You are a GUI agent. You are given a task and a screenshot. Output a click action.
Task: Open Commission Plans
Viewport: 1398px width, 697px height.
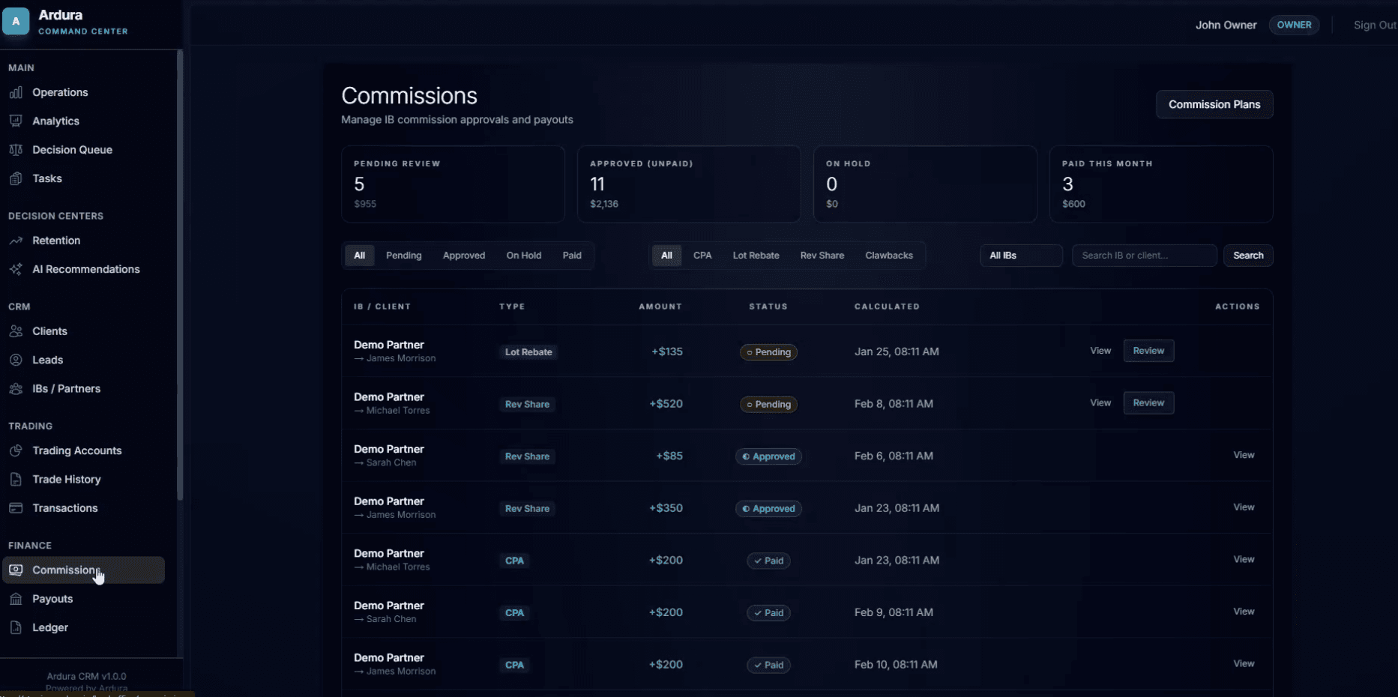pos(1214,104)
